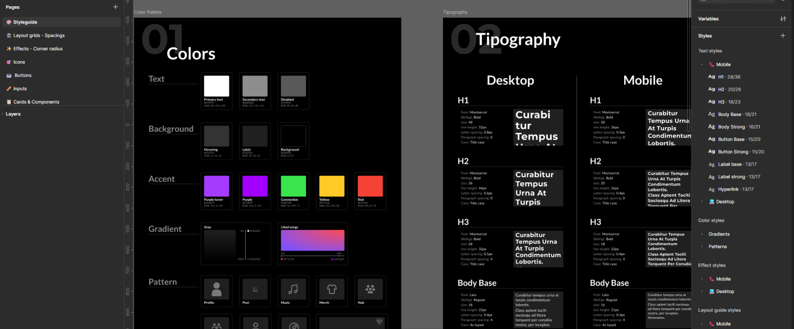Expand Desktop text styles group
This screenshot has height=329, width=794.
click(702, 201)
